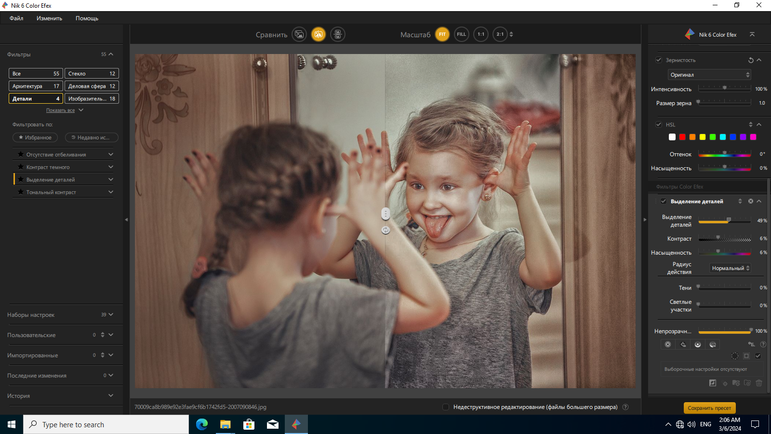This screenshot has width=771, height=434.
Task: Enable Недеструктивное редактирование checkbox
Action: [x=446, y=407]
